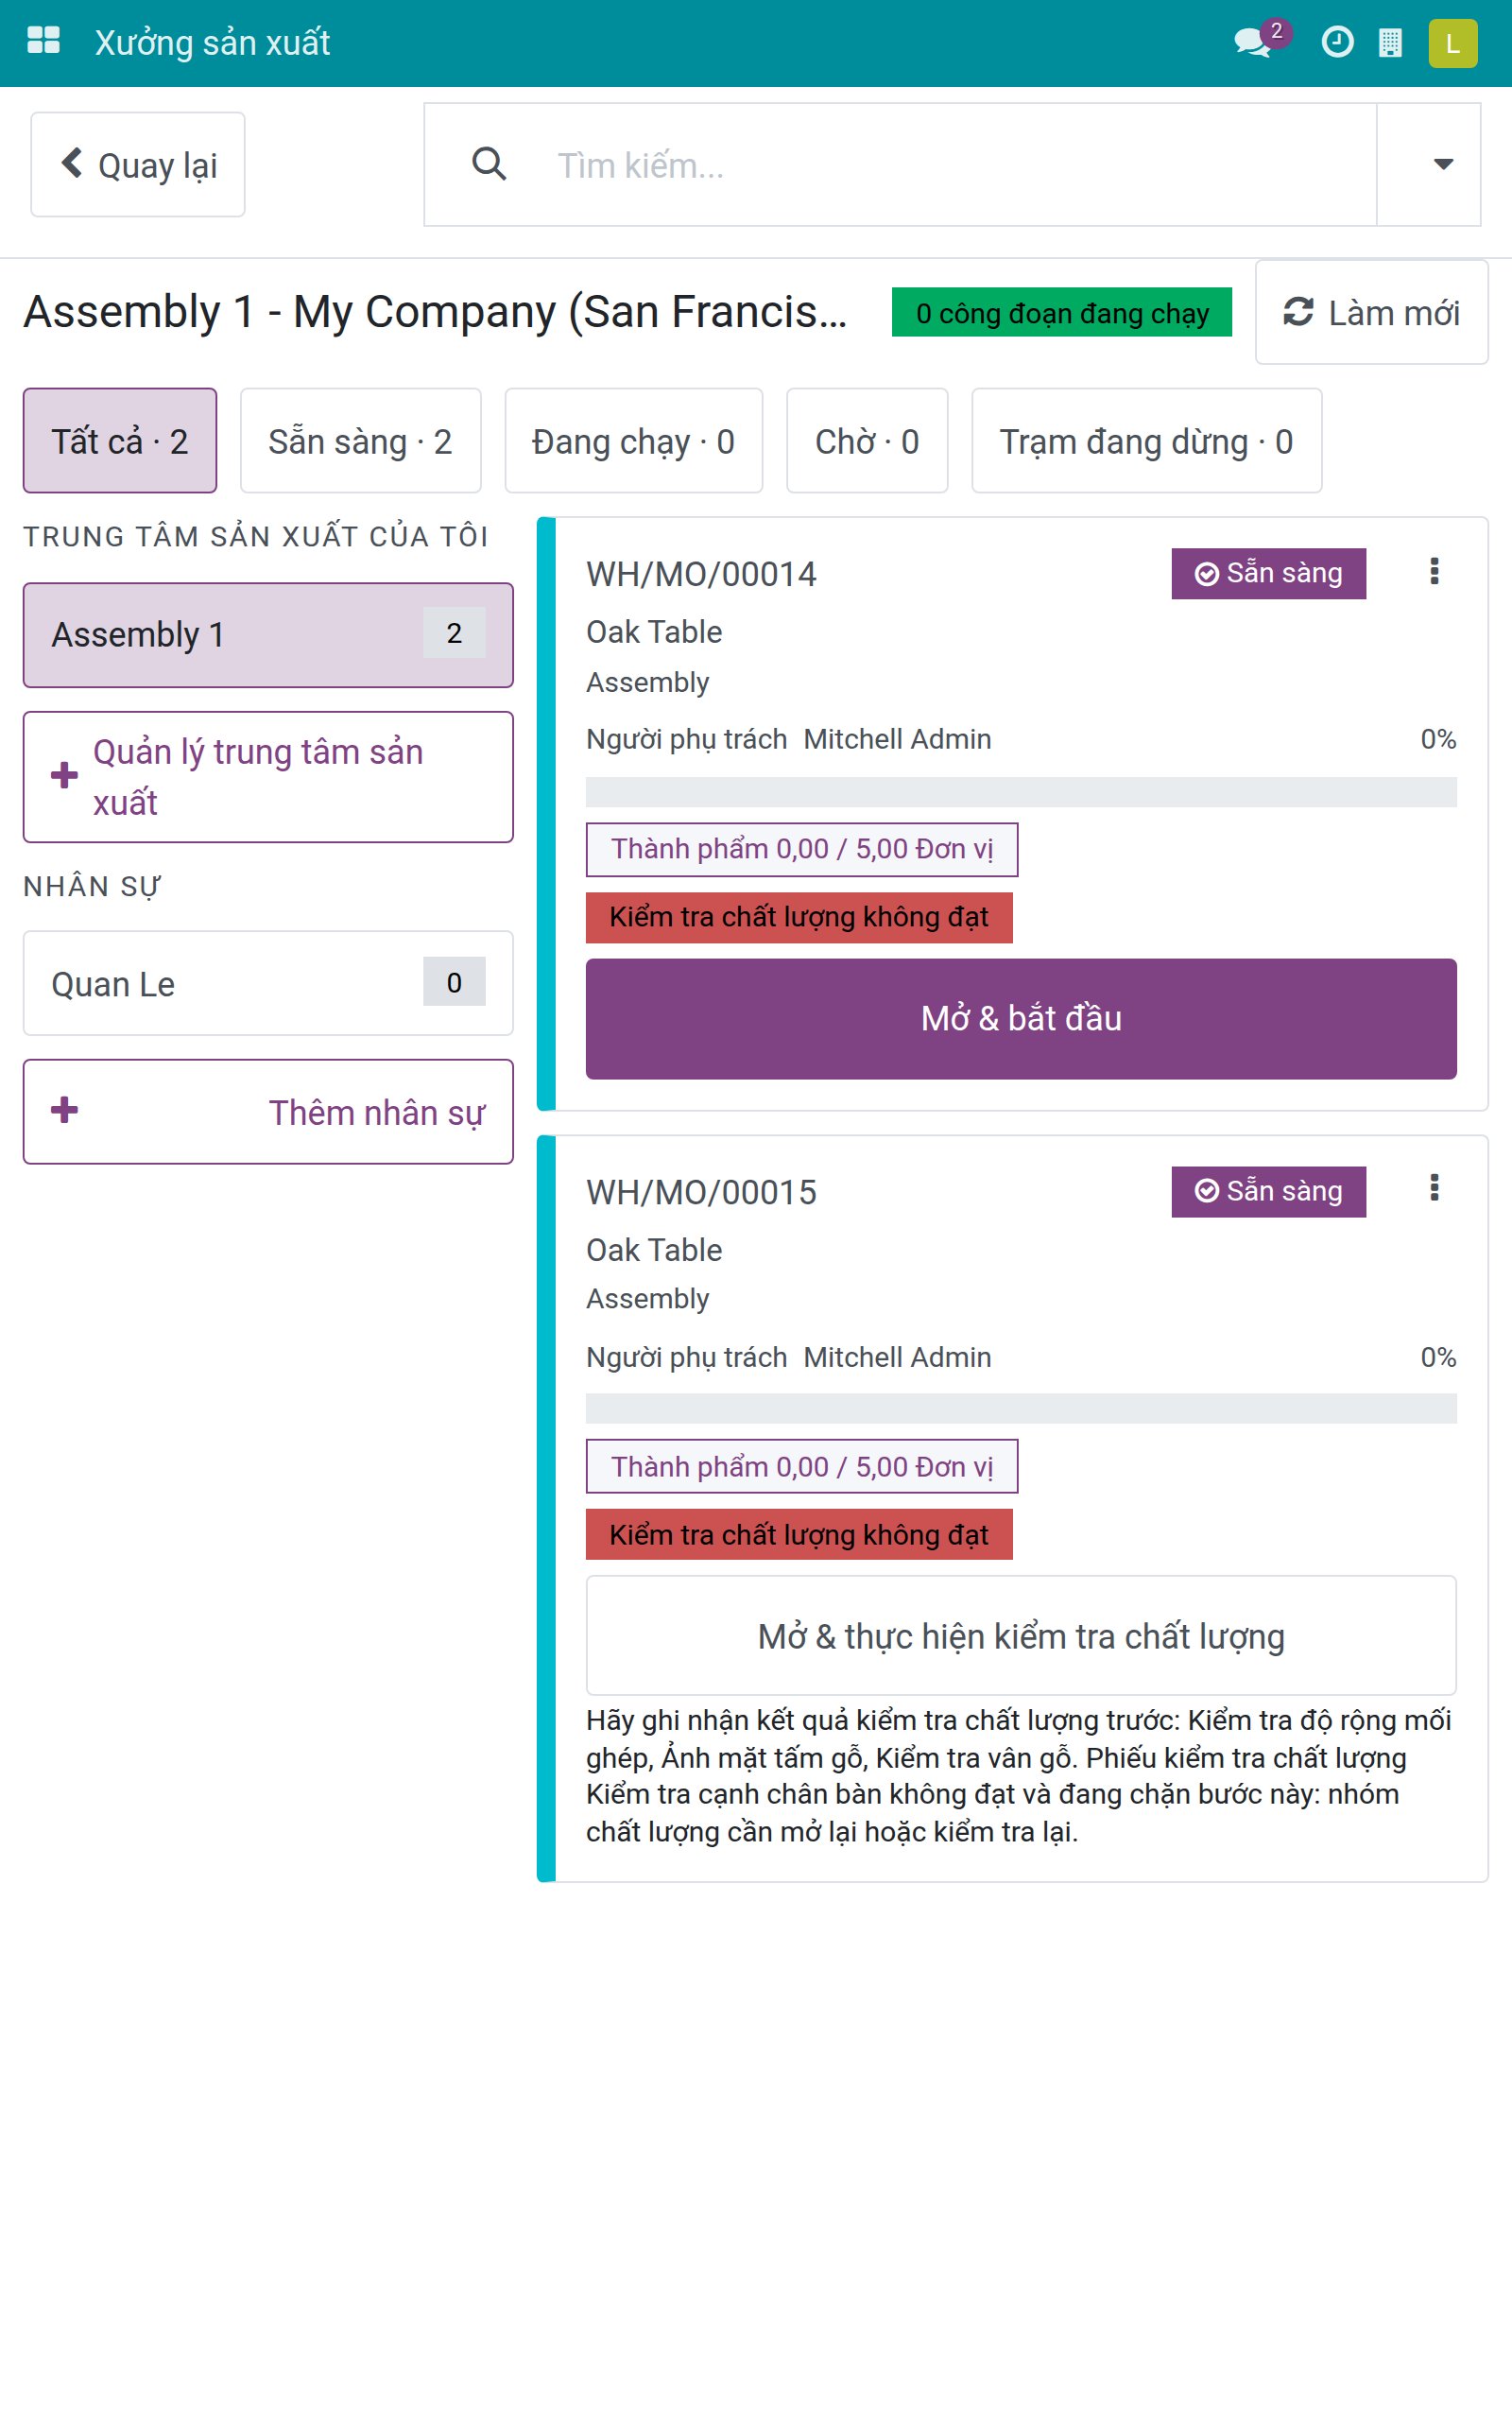The width and height of the screenshot is (1512, 2420).
Task: Expand the search options dropdown arrow
Action: (x=1442, y=164)
